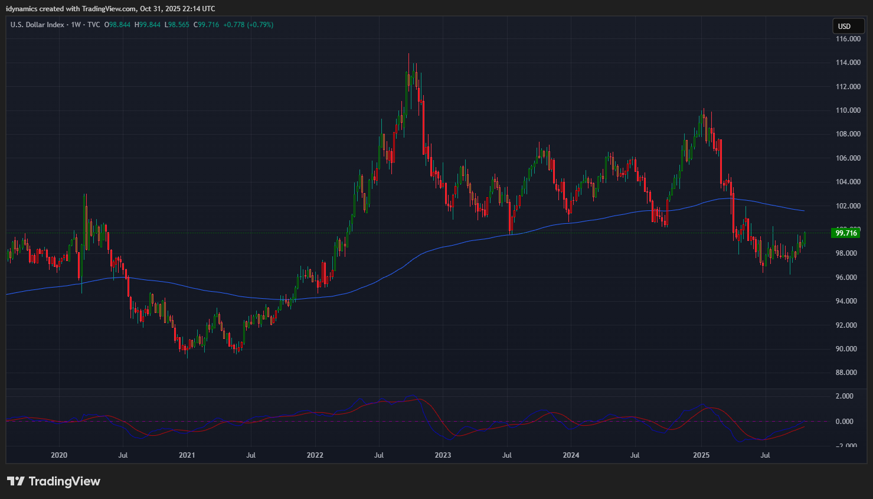The width and height of the screenshot is (873, 499).
Task: Click the TVC exchange label in legend
Action: pos(94,25)
